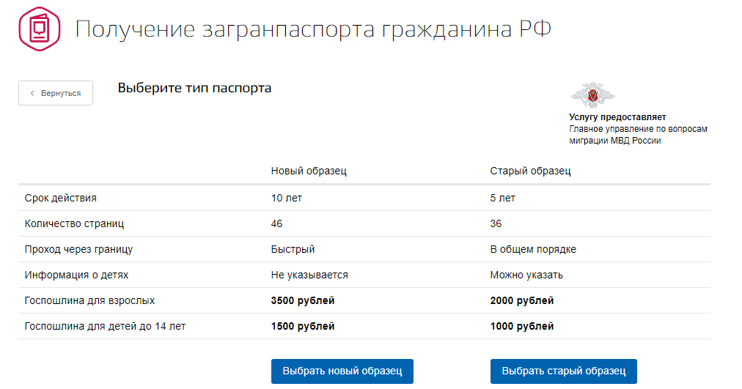Screen dimensions: 742x389
Task: Click the page title Получение загранпаспорта
Action: [313, 29]
